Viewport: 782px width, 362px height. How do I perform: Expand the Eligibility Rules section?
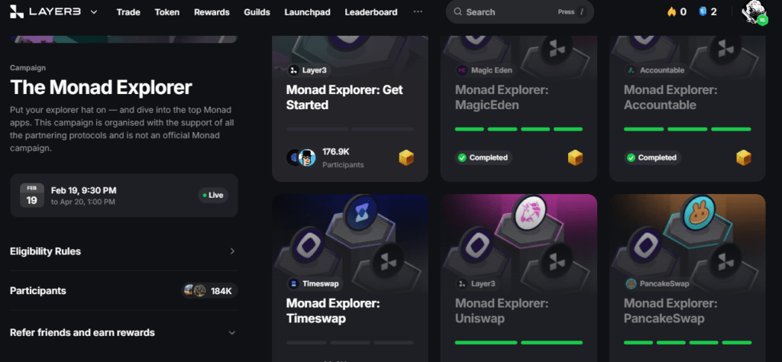[x=123, y=251]
